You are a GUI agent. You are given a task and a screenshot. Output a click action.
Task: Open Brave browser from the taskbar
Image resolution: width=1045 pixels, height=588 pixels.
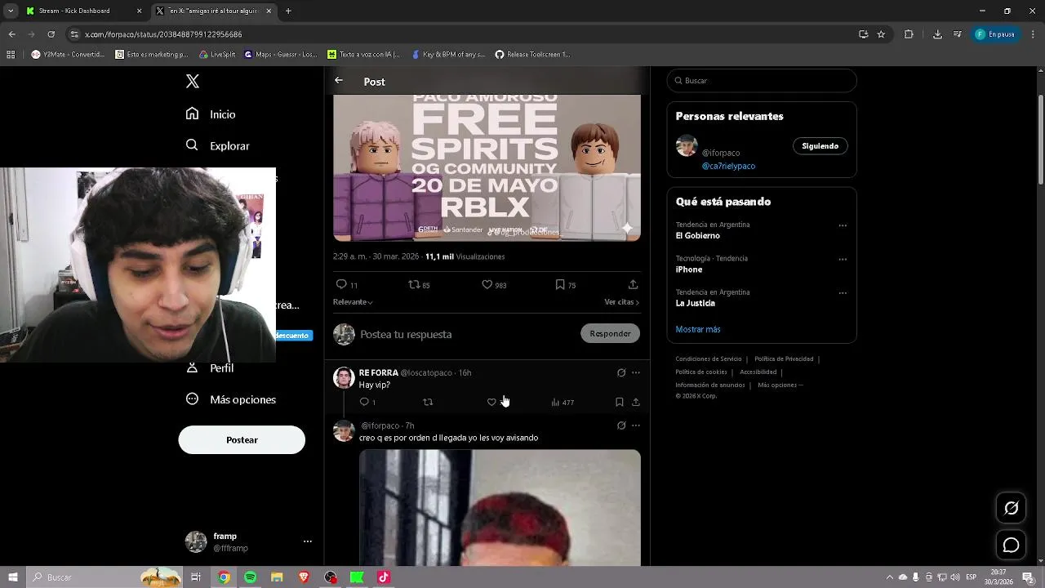(x=304, y=577)
